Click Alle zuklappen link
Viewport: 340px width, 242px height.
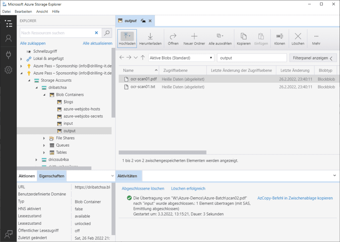click(x=33, y=44)
